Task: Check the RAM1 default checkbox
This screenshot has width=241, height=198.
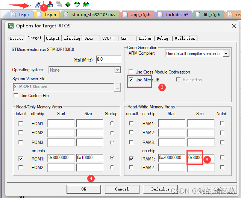Action: [x=131, y=123]
